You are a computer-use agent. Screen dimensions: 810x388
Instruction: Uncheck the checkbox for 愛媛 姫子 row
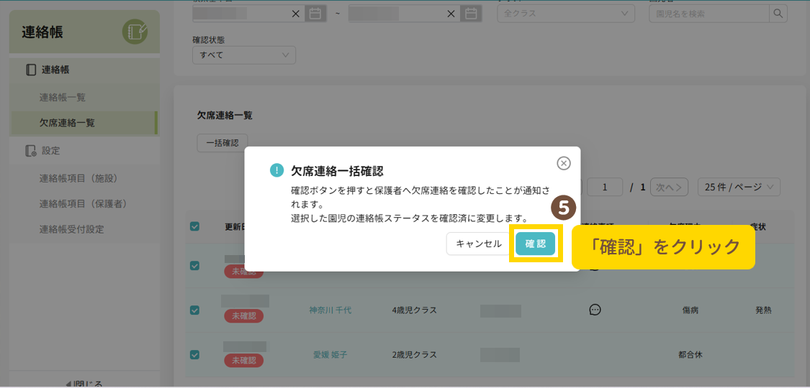[x=194, y=354]
